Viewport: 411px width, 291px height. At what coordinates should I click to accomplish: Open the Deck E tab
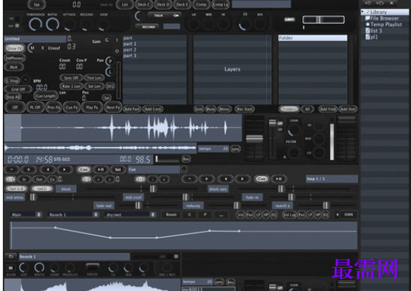[182, 4]
